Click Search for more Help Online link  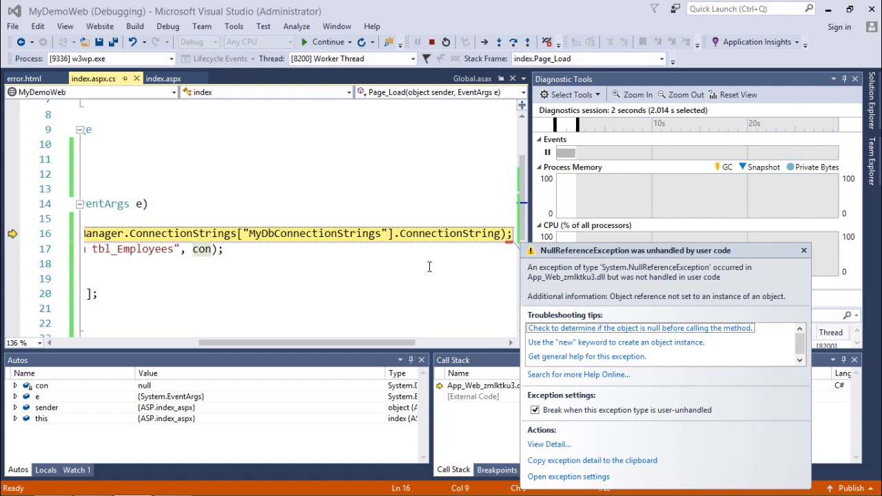579,375
